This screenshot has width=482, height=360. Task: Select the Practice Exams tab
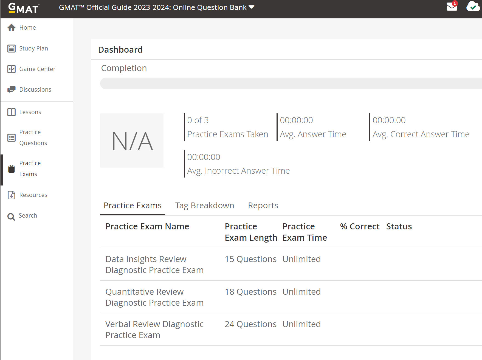click(133, 205)
